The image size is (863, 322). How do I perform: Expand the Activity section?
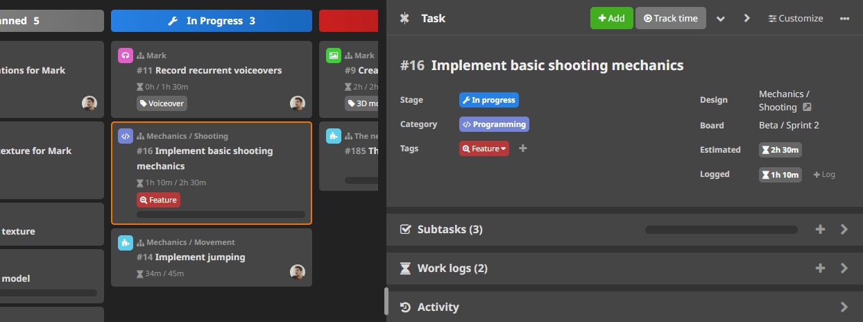844,307
